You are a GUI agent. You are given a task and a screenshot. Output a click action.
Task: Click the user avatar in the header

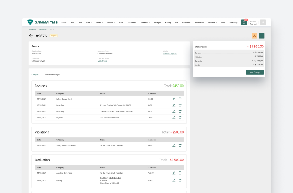(x=263, y=22)
